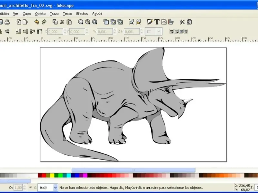Click the Print document icon

click(7, 22)
